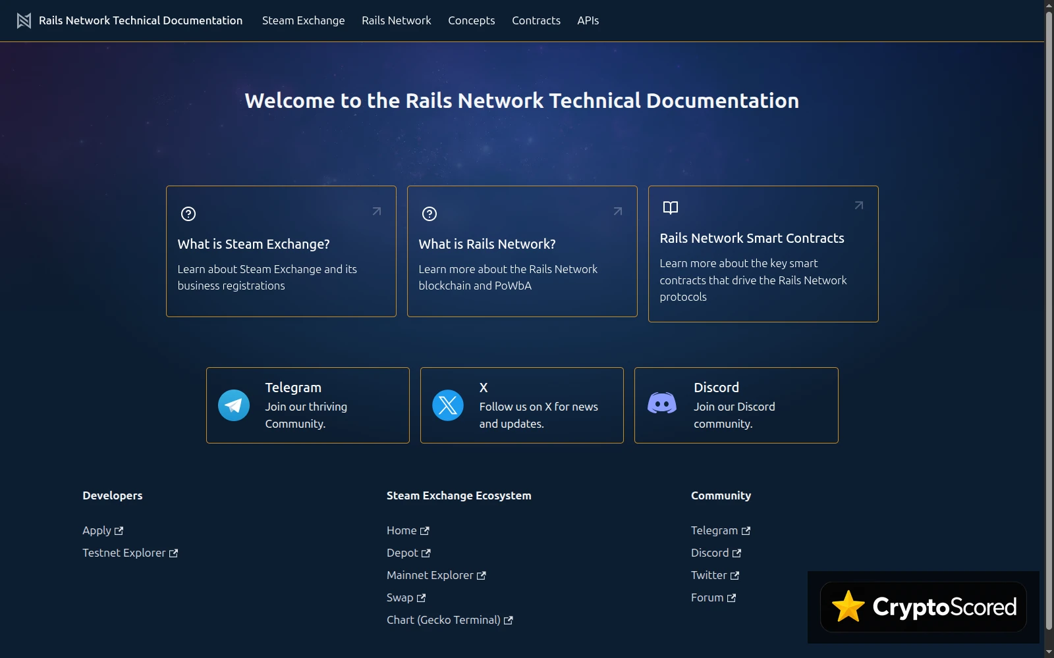Open the Testnet Explorer footer link
This screenshot has width=1054, height=658.
pyautogui.click(x=124, y=553)
